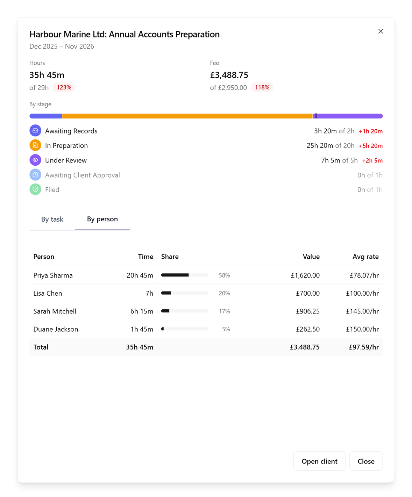
Task: Click the 20h 45m time cell
Action: 140,275
